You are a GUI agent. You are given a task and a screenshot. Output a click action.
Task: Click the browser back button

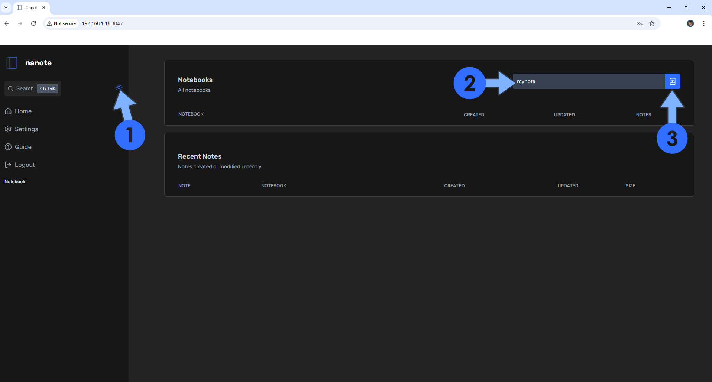click(x=7, y=23)
